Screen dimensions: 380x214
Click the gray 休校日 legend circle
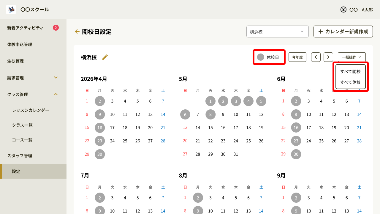point(261,57)
